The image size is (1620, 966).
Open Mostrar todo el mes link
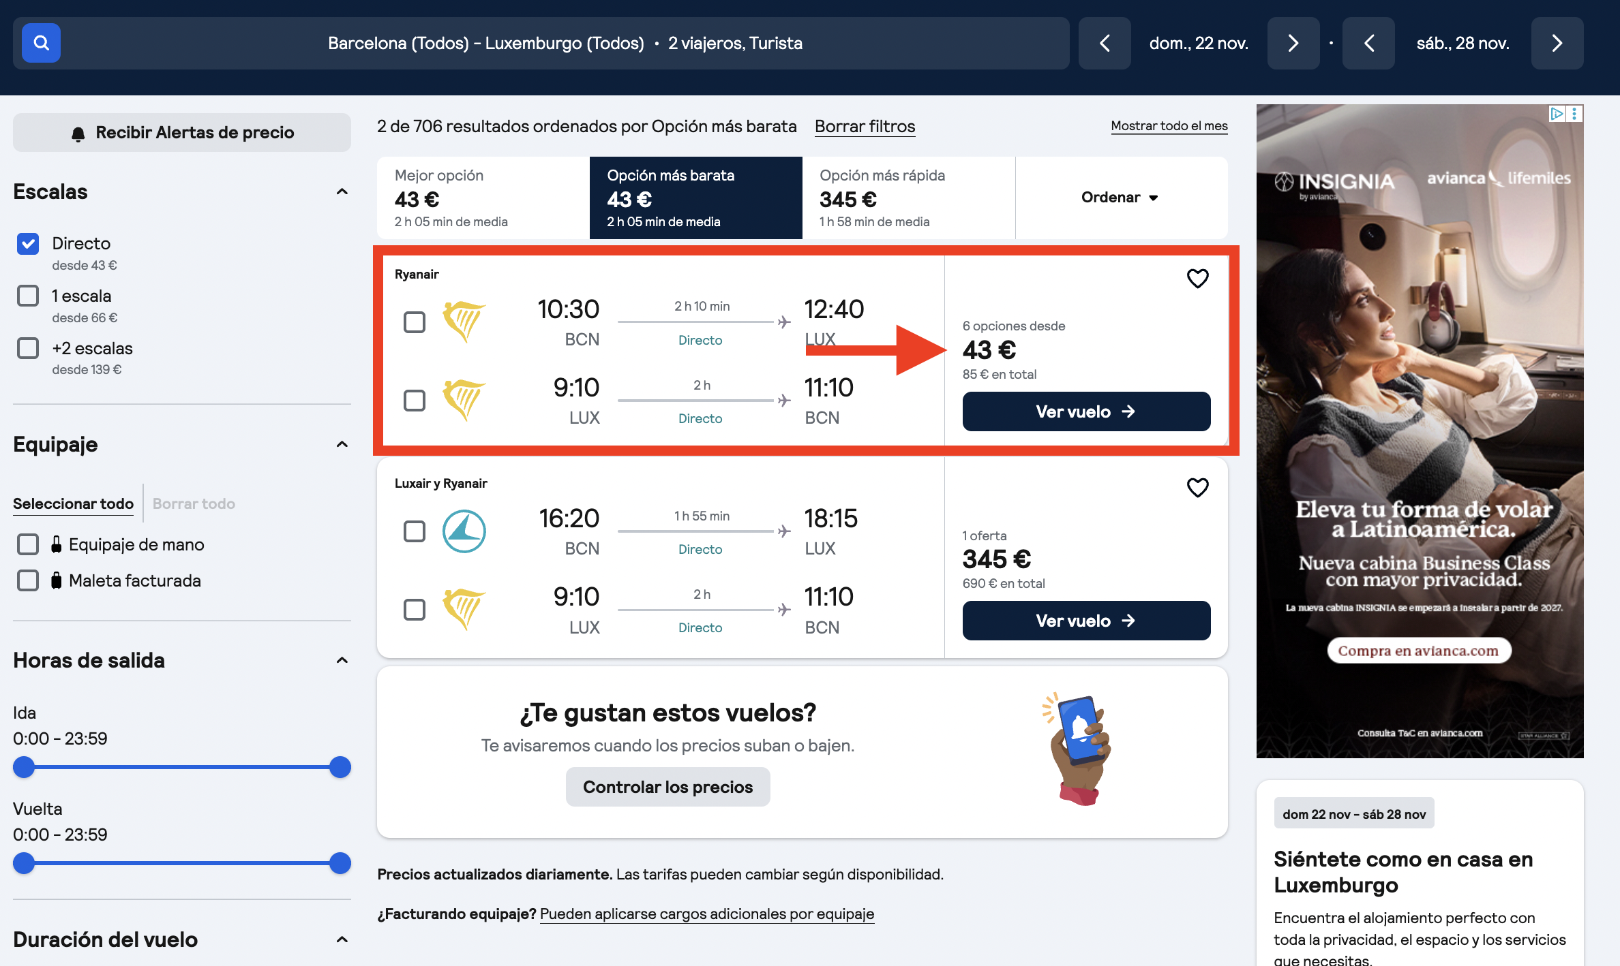pos(1169,126)
